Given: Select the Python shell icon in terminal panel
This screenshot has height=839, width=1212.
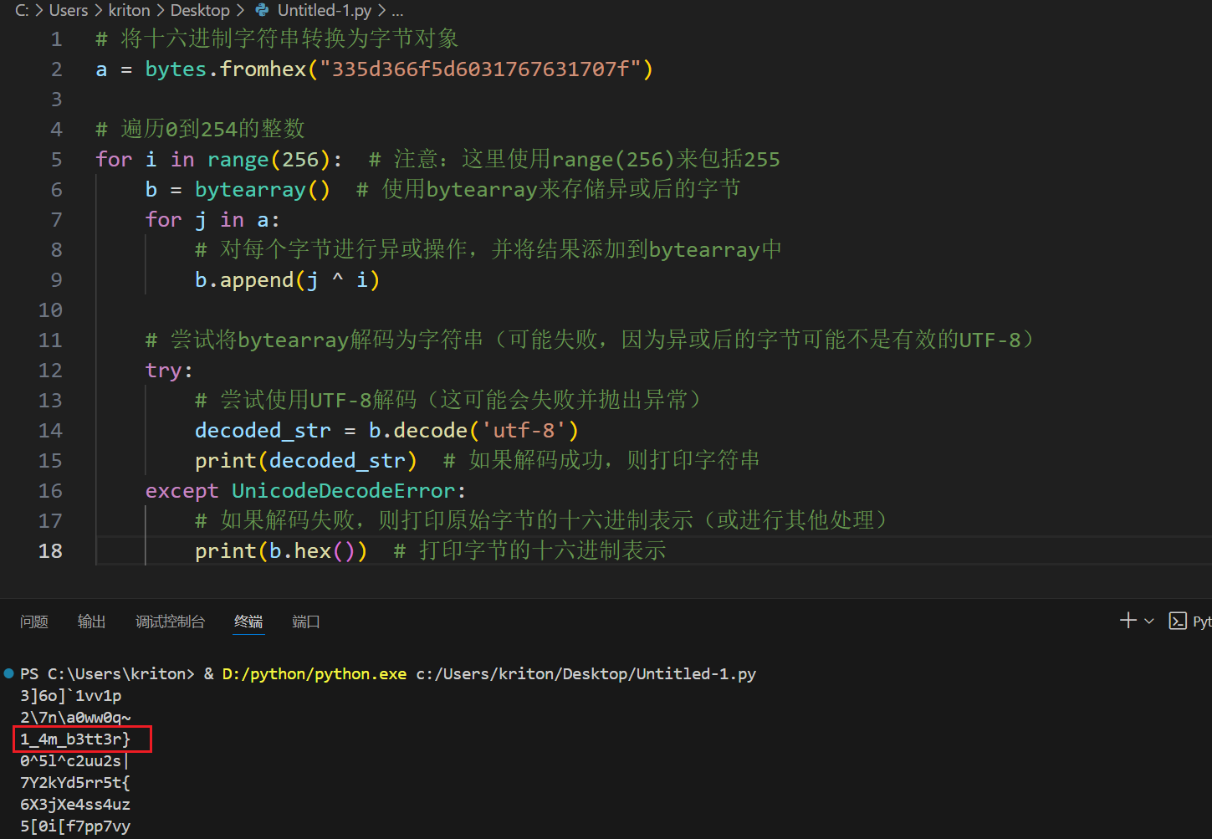Looking at the screenshot, I should 1176,621.
